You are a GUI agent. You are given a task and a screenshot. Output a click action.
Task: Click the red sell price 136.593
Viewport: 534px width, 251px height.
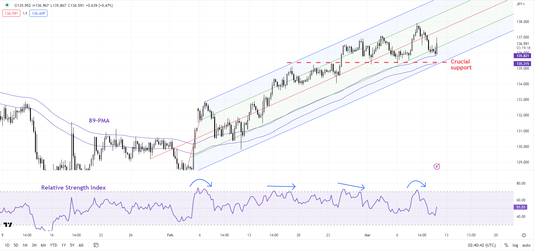tap(11, 13)
